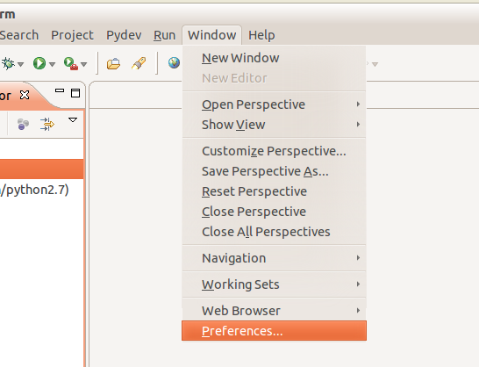This screenshot has width=479, height=367.
Task: Open the External Tools dropdown arrow
Action: [x=83, y=64]
